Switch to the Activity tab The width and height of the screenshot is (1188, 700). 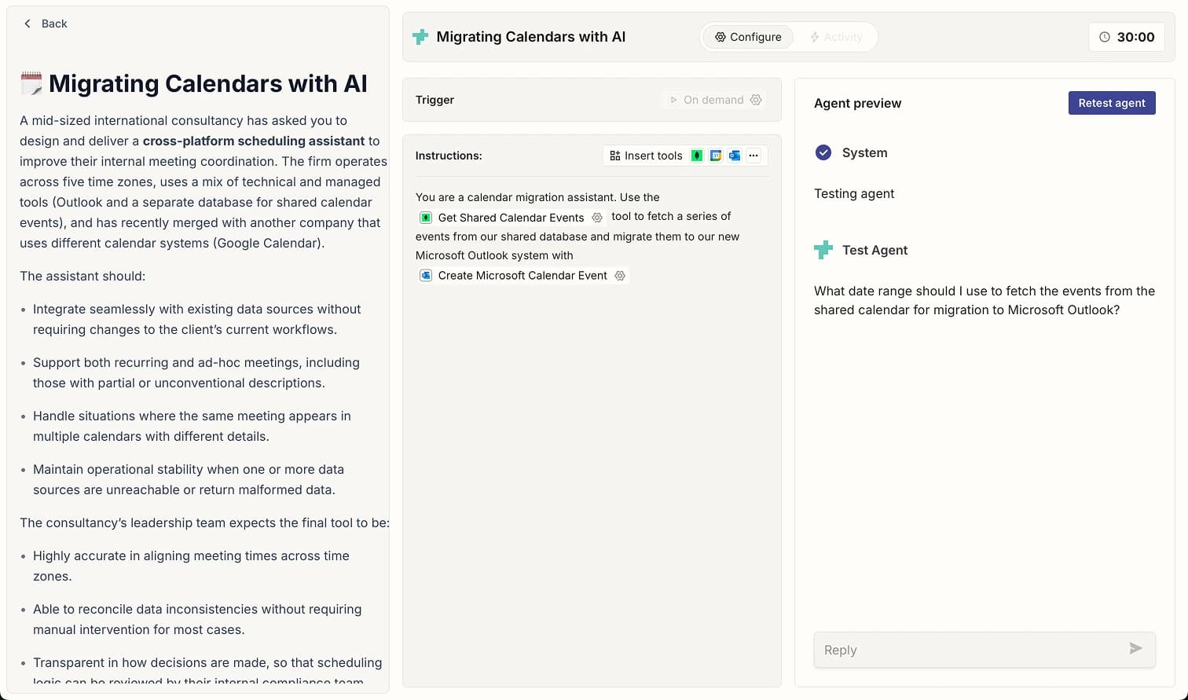click(836, 36)
